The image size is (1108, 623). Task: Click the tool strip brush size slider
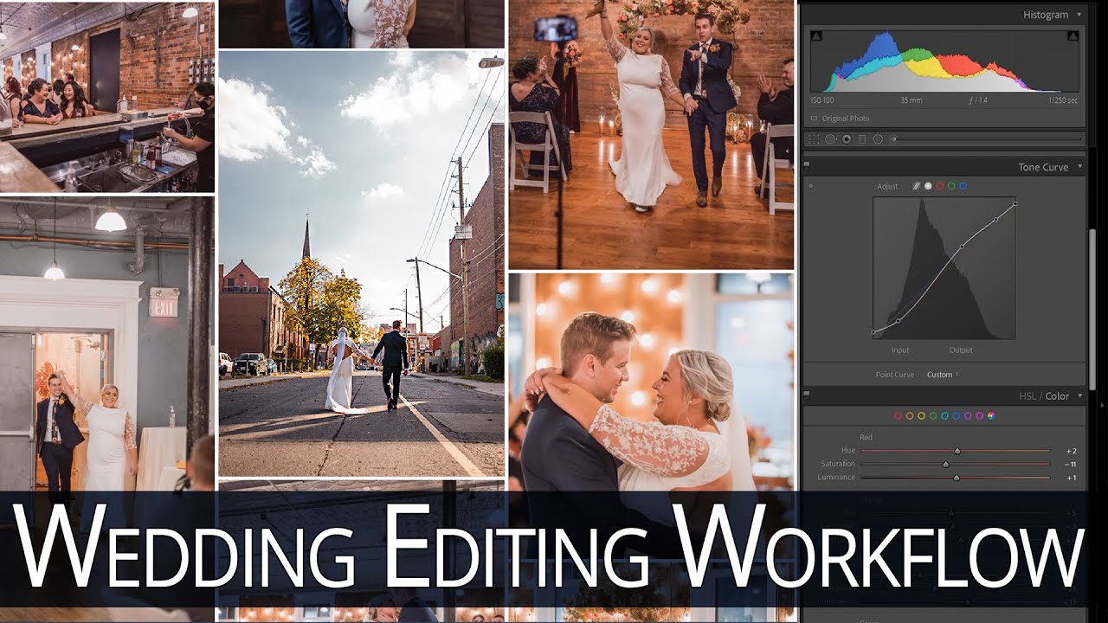click(987, 139)
